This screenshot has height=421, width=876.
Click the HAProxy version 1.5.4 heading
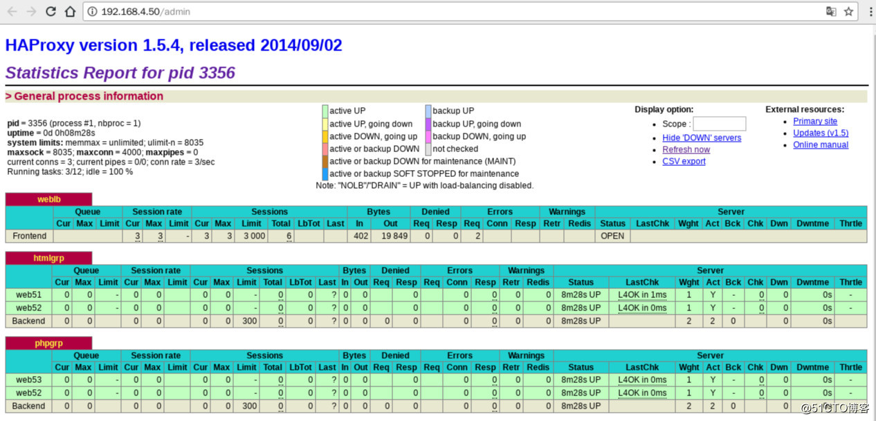click(x=174, y=46)
